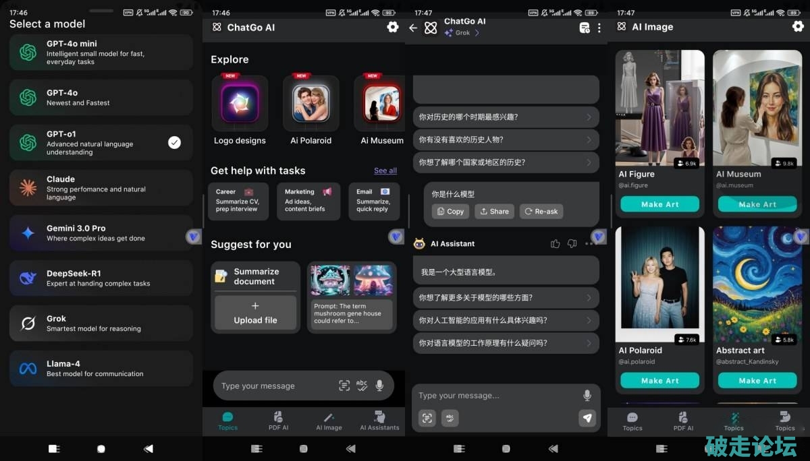Tap thumbs down on the AI Assistant reply
Image resolution: width=810 pixels, height=461 pixels.
572,244
